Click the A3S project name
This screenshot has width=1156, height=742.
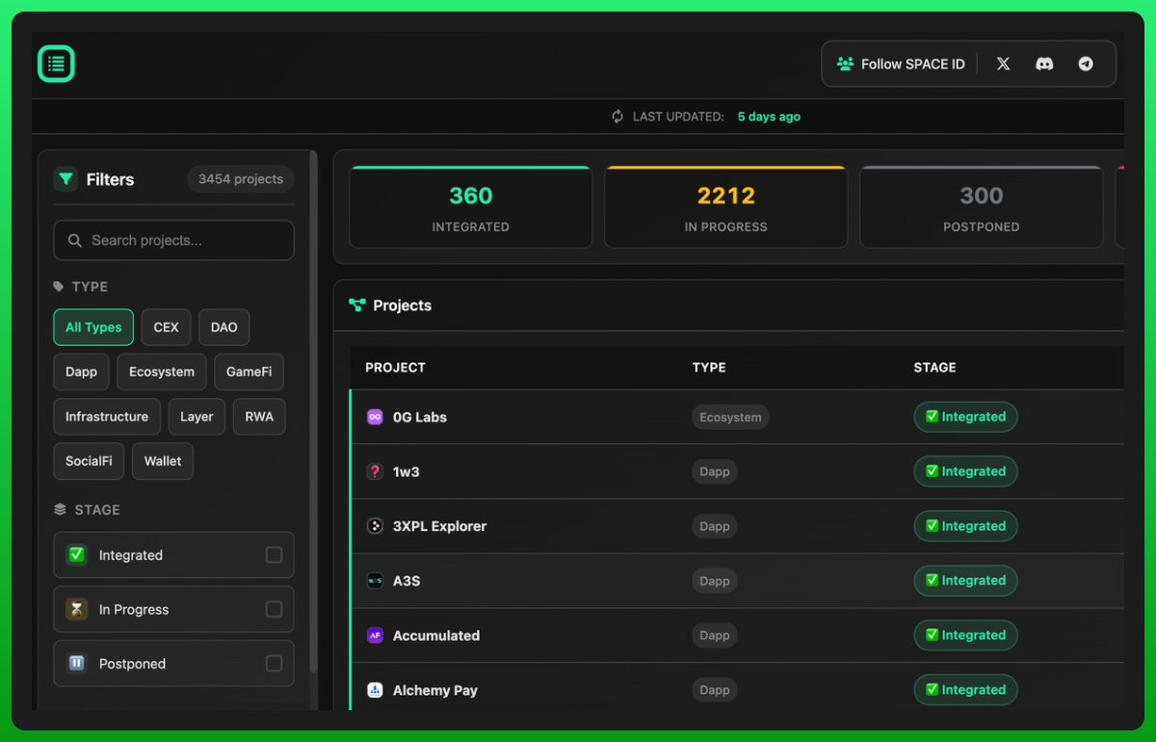pyautogui.click(x=407, y=581)
